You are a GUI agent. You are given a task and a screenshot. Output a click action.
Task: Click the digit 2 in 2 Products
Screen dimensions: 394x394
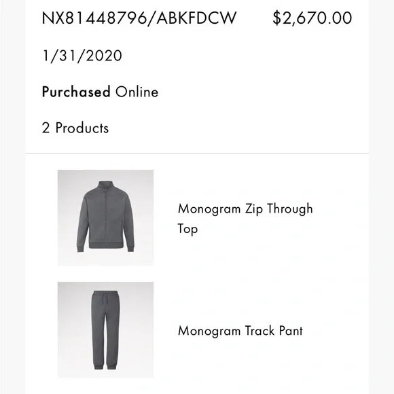[46, 128]
